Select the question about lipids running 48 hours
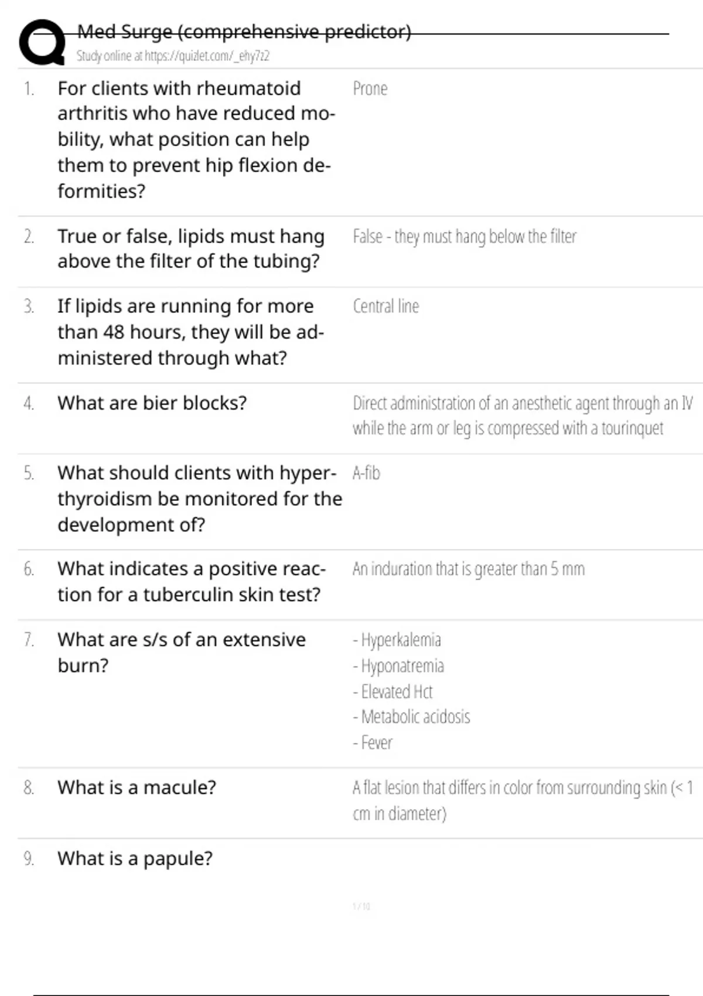Viewport: 703px width, 996px height. (x=190, y=332)
